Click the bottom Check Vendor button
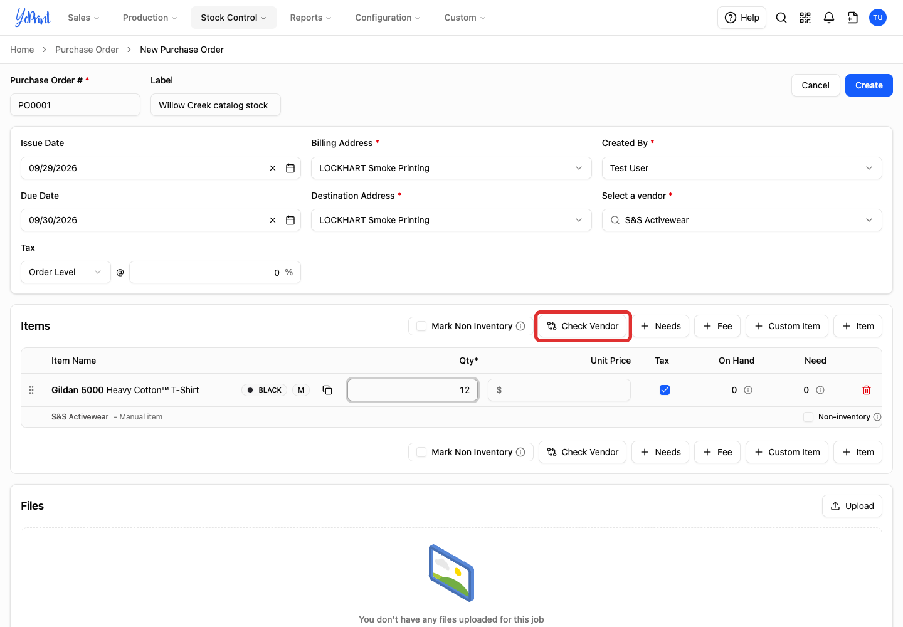 pyautogui.click(x=583, y=452)
